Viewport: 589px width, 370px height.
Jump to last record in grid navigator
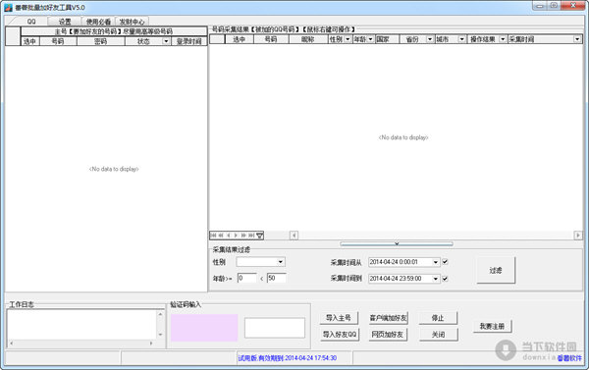[x=251, y=236]
